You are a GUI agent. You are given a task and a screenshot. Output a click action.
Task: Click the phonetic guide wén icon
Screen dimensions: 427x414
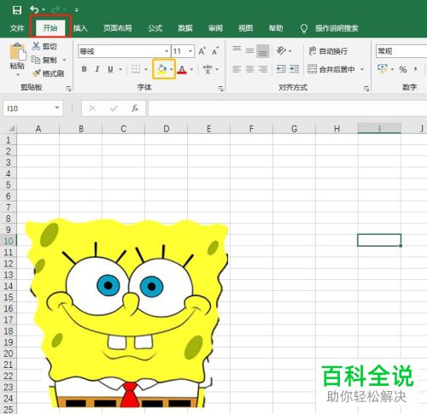(208, 69)
